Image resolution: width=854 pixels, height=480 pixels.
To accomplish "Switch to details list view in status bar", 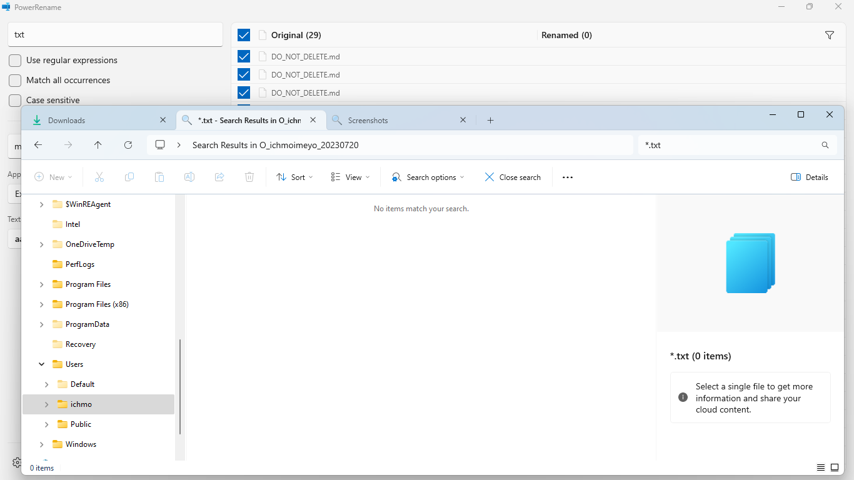I will coord(820,467).
